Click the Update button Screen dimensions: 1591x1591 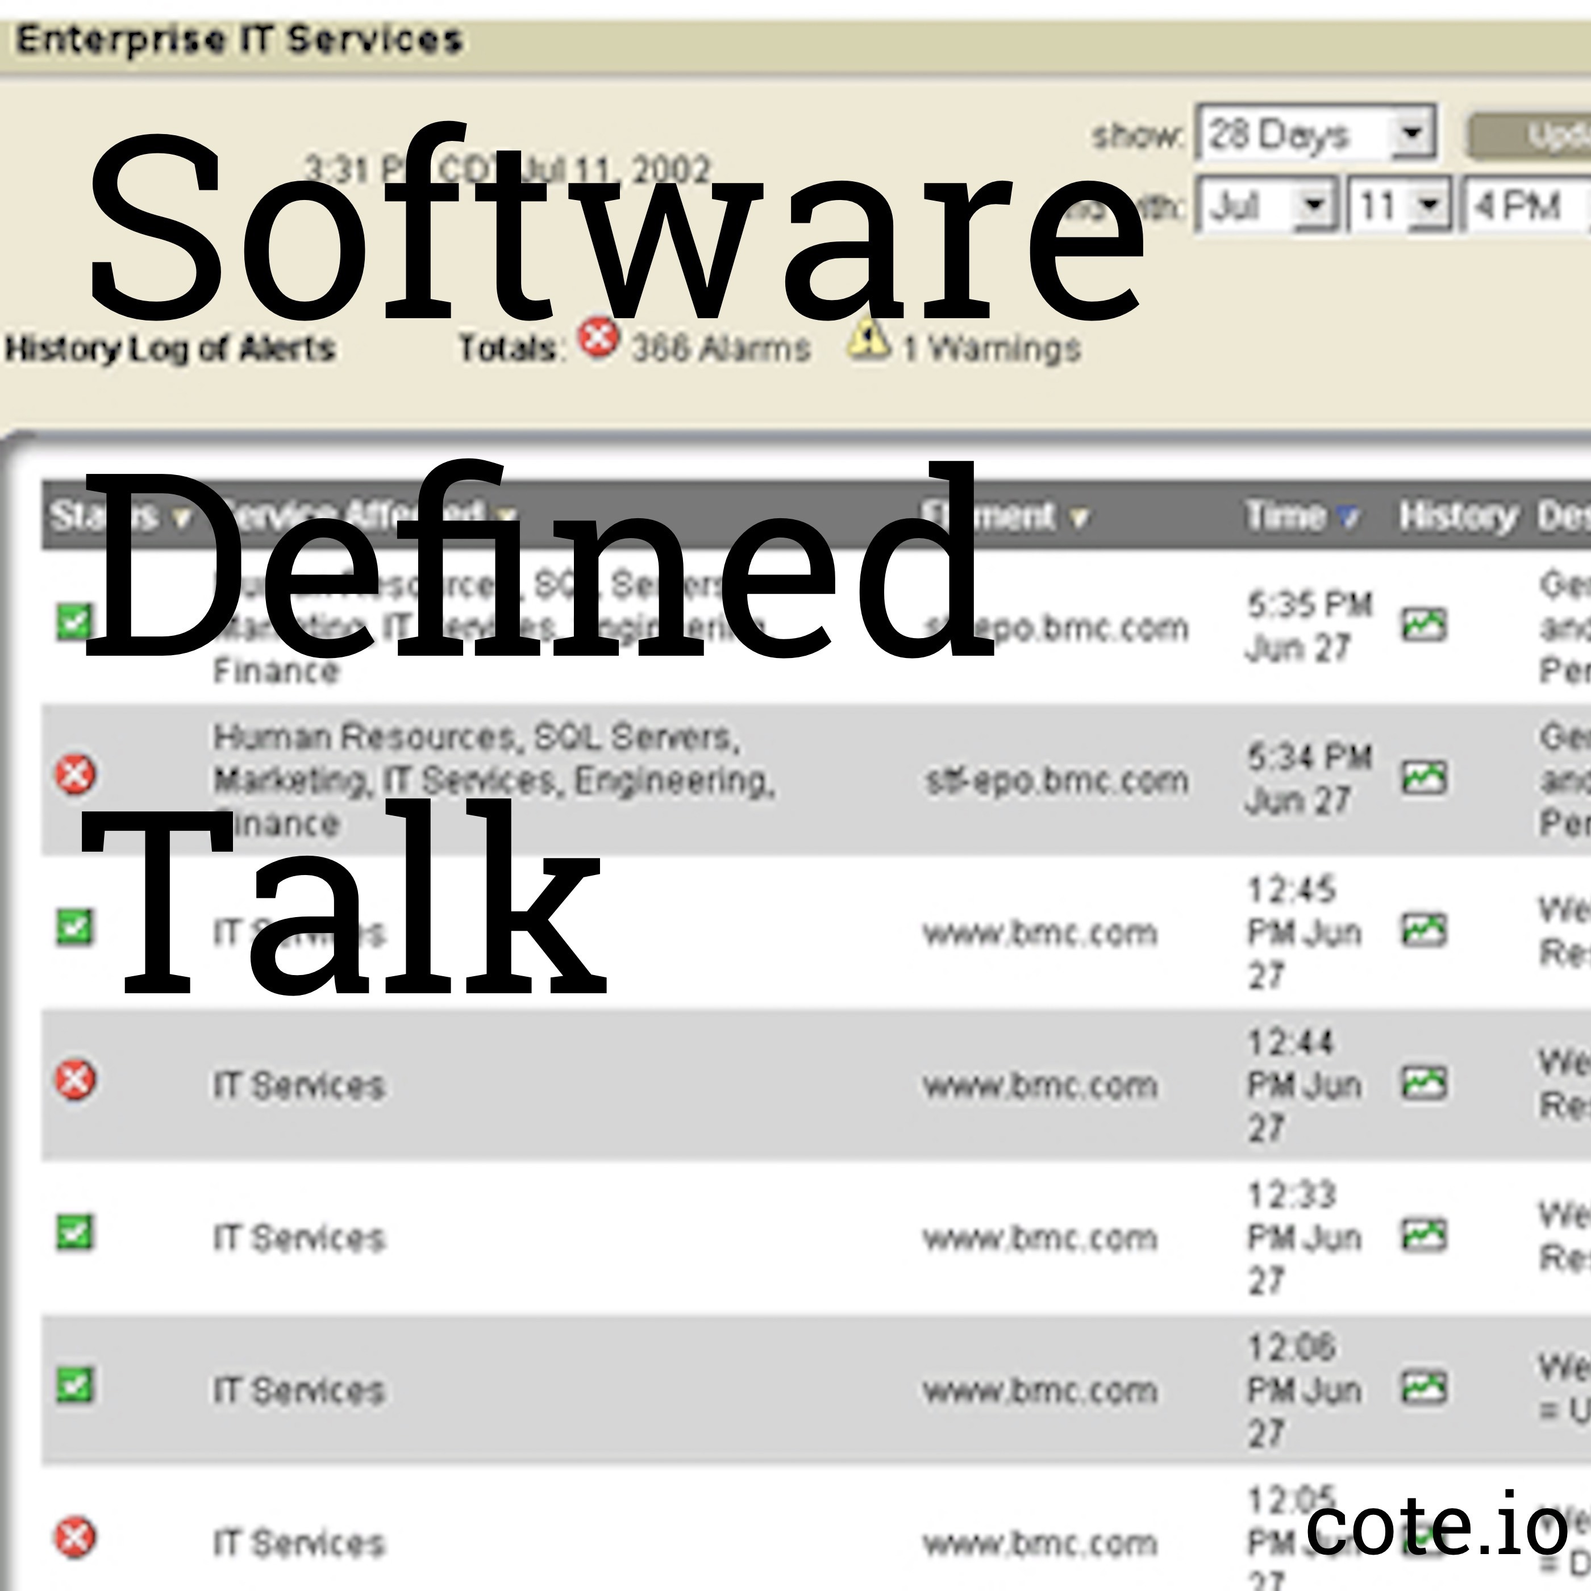[x=1528, y=136]
